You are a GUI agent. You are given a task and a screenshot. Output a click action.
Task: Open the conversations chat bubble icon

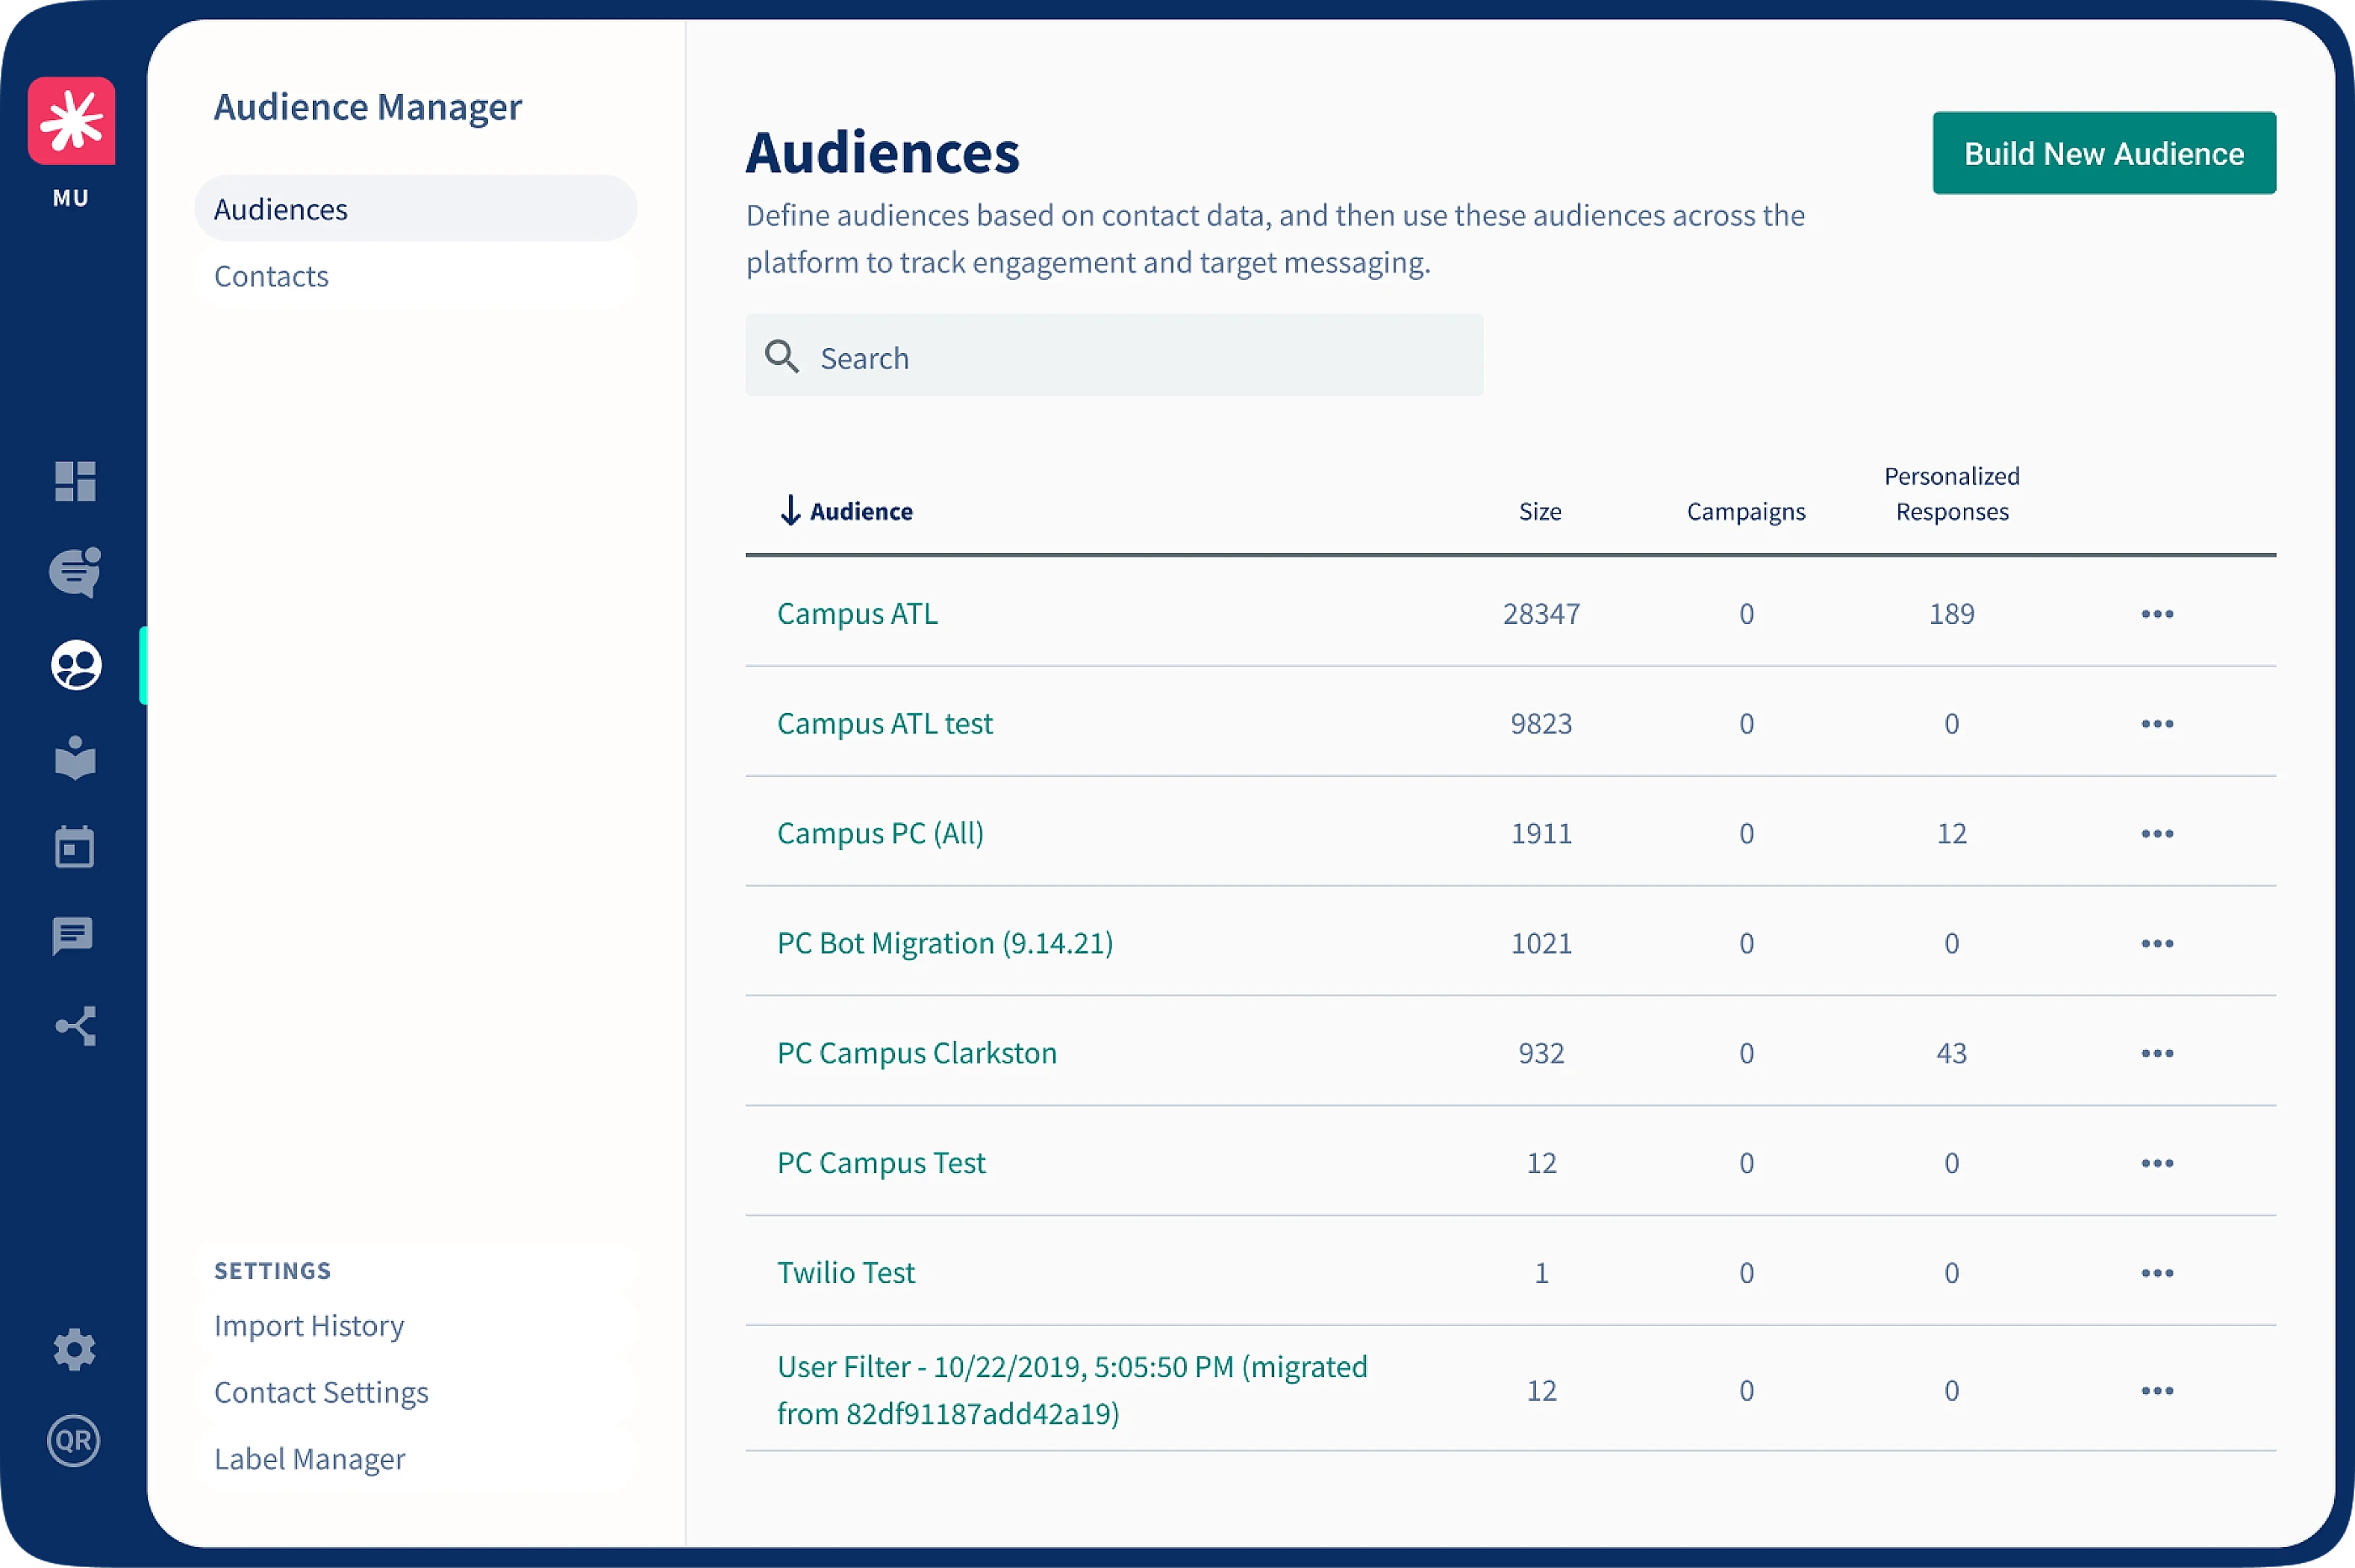coord(75,572)
